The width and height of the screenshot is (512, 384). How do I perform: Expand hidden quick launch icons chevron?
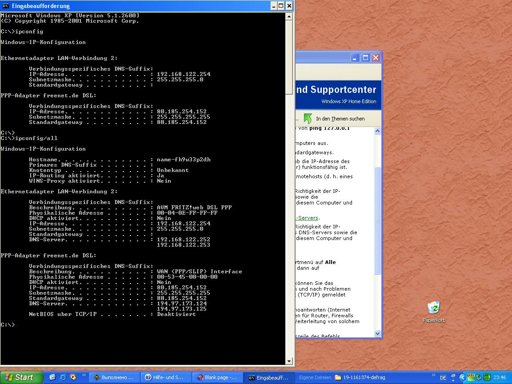coord(84,375)
